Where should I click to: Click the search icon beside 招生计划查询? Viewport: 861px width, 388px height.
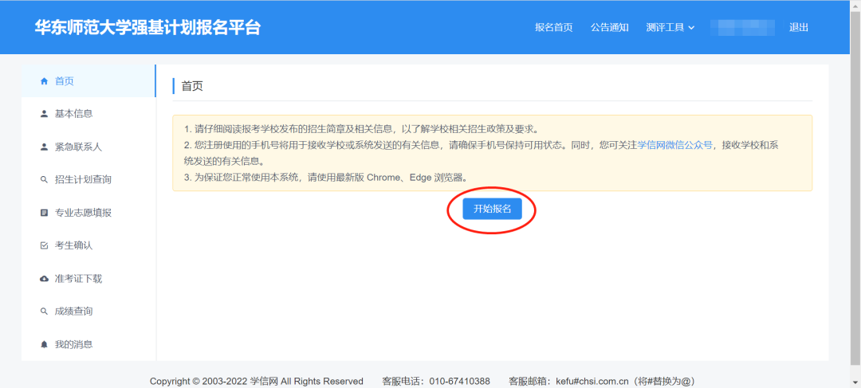[44, 180]
